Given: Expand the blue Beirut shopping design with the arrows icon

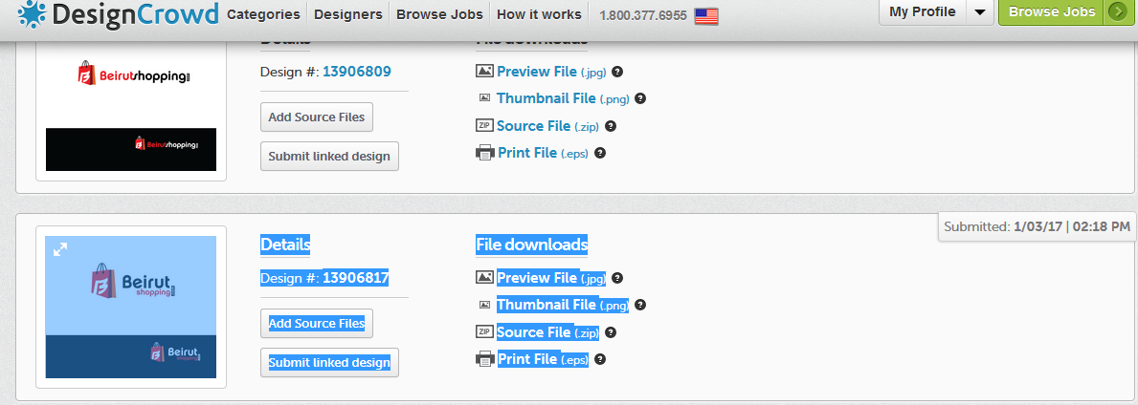Looking at the screenshot, I should pyautogui.click(x=60, y=249).
